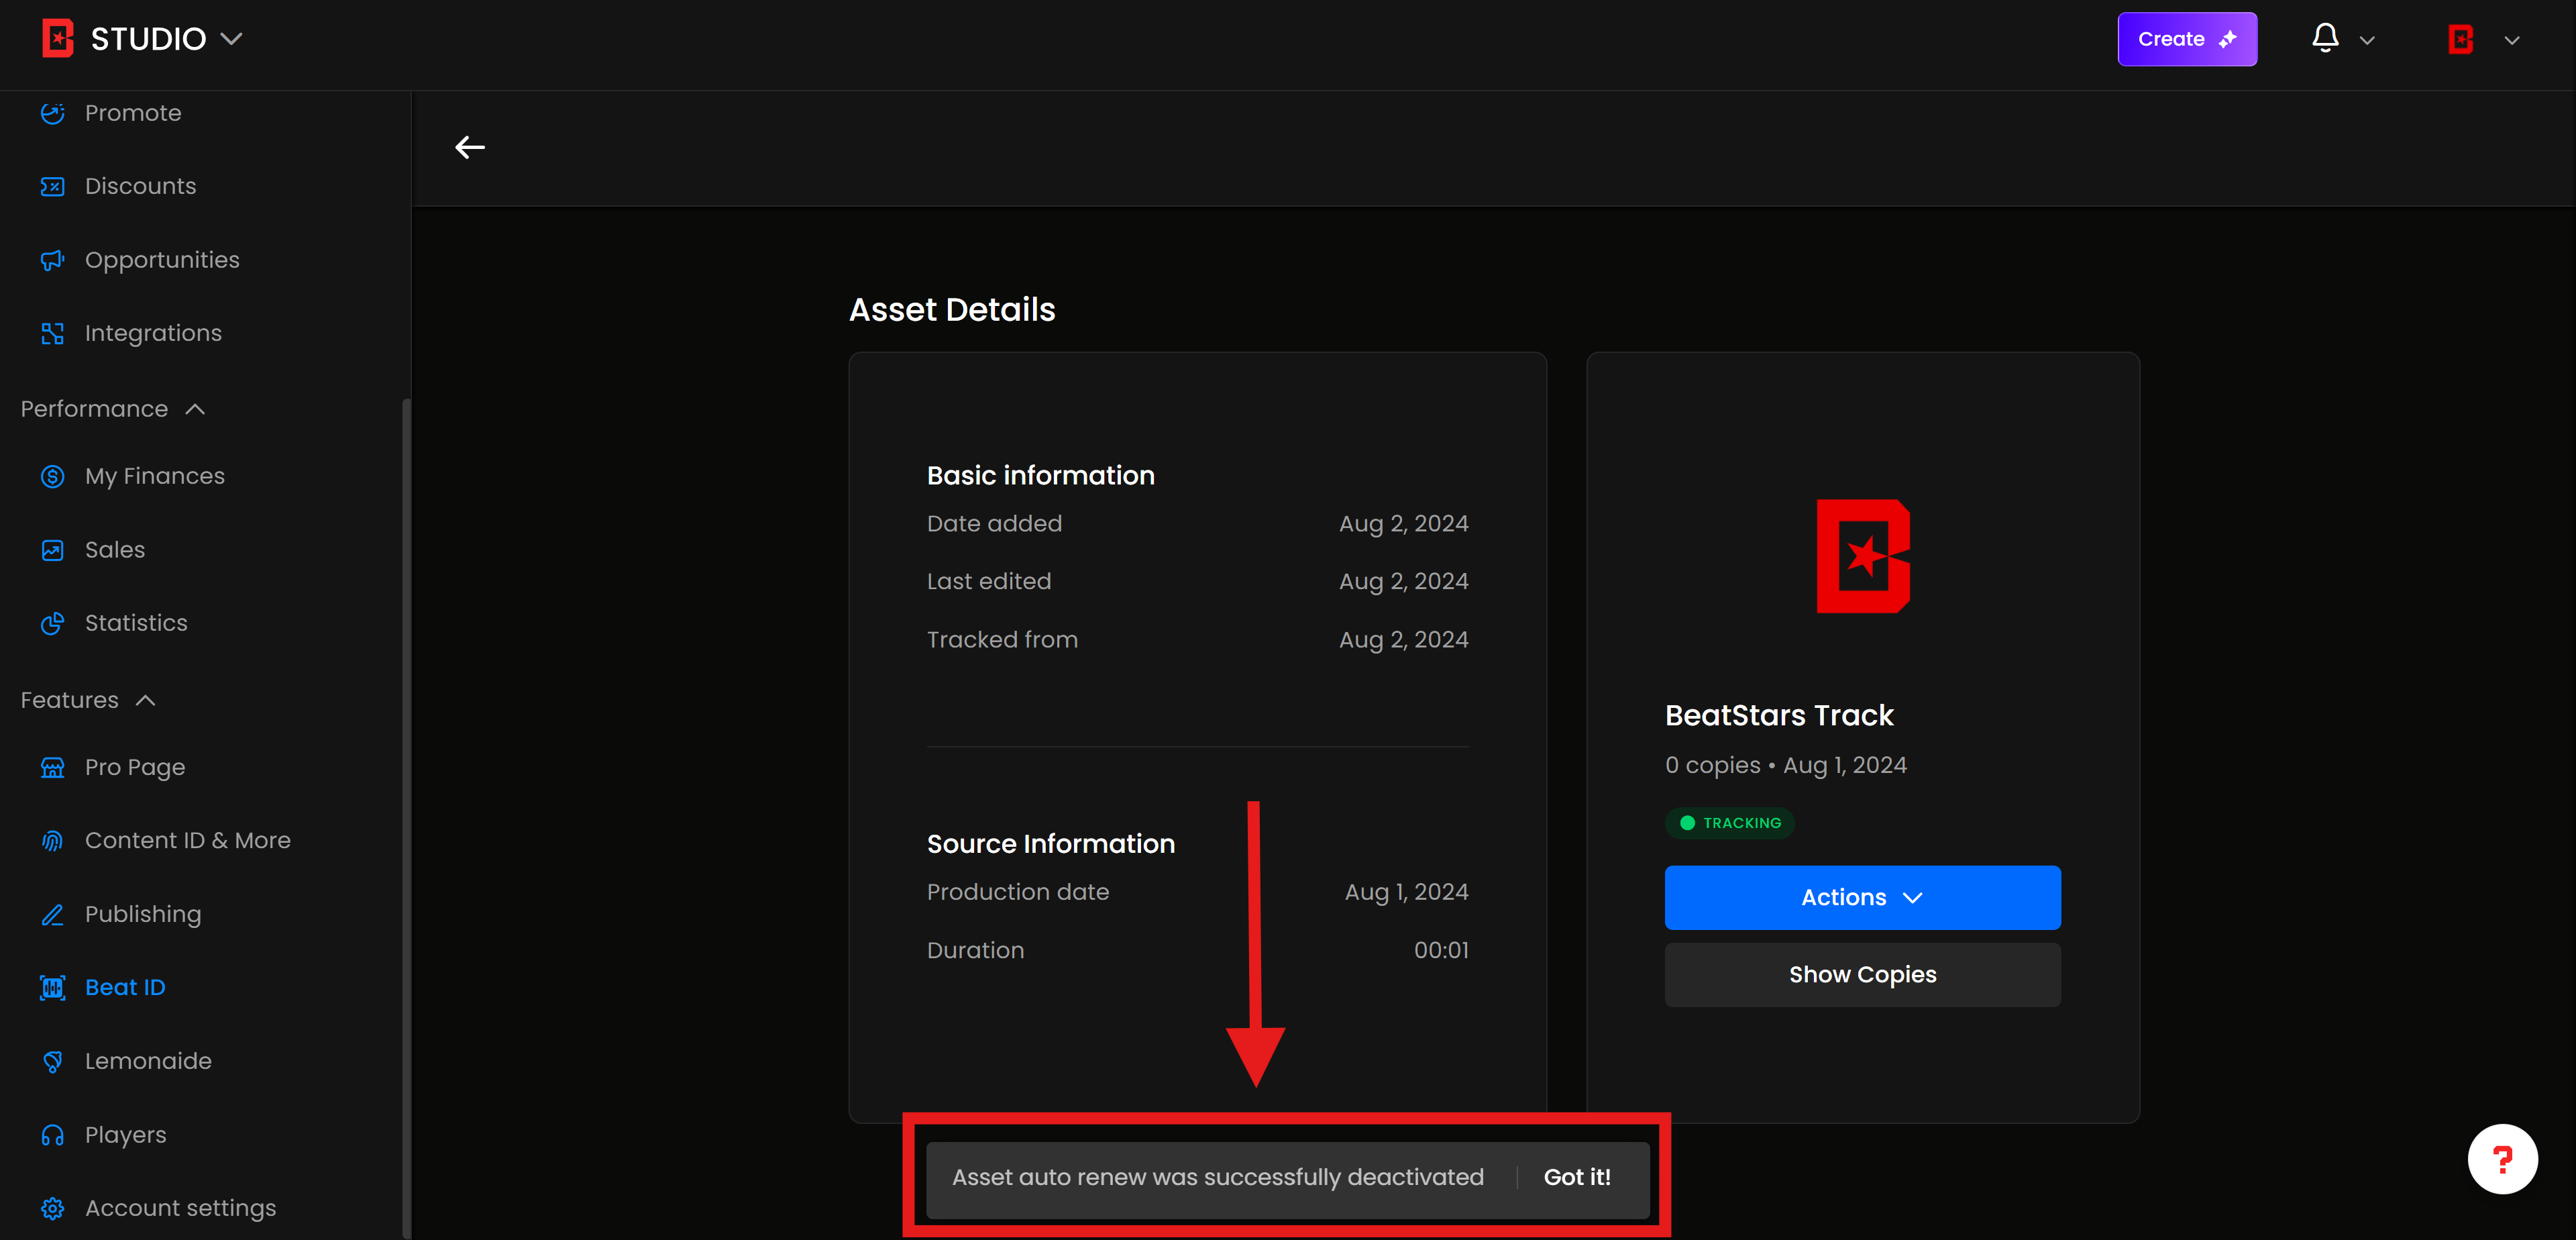Click the TRACKING status badge

[x=1730, y=823]
